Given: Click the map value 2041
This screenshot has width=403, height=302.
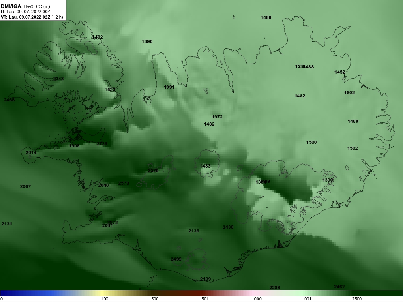Looking at the screenshot, I should click(x=108, y=226).
